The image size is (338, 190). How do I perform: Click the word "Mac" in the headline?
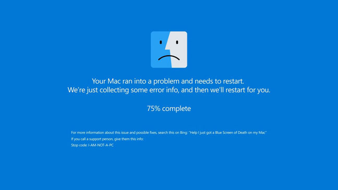coord(114,81)
